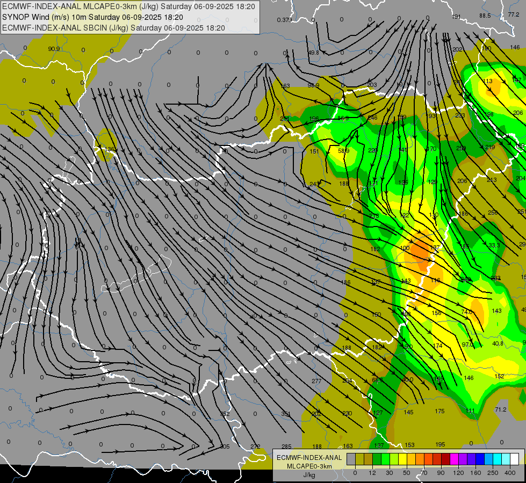Click legend tick label '12'
This screenshot has width=526, height=483.
pos(372,473)
